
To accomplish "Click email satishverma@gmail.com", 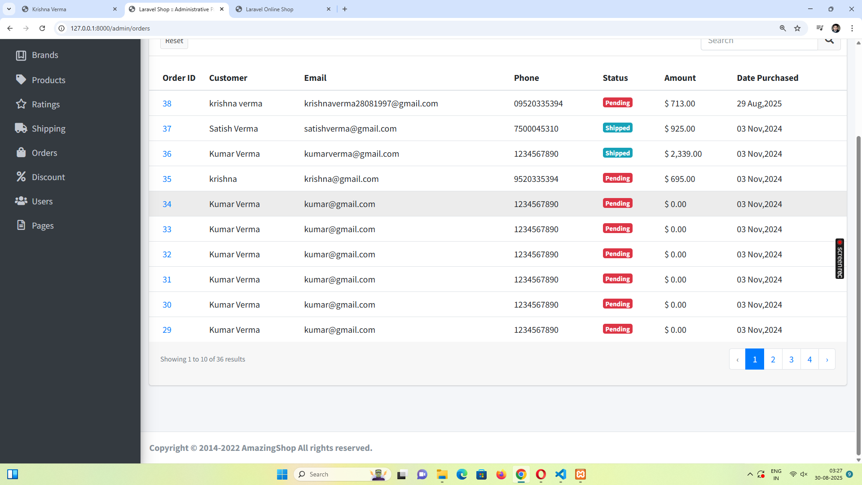I will point(350,128).
